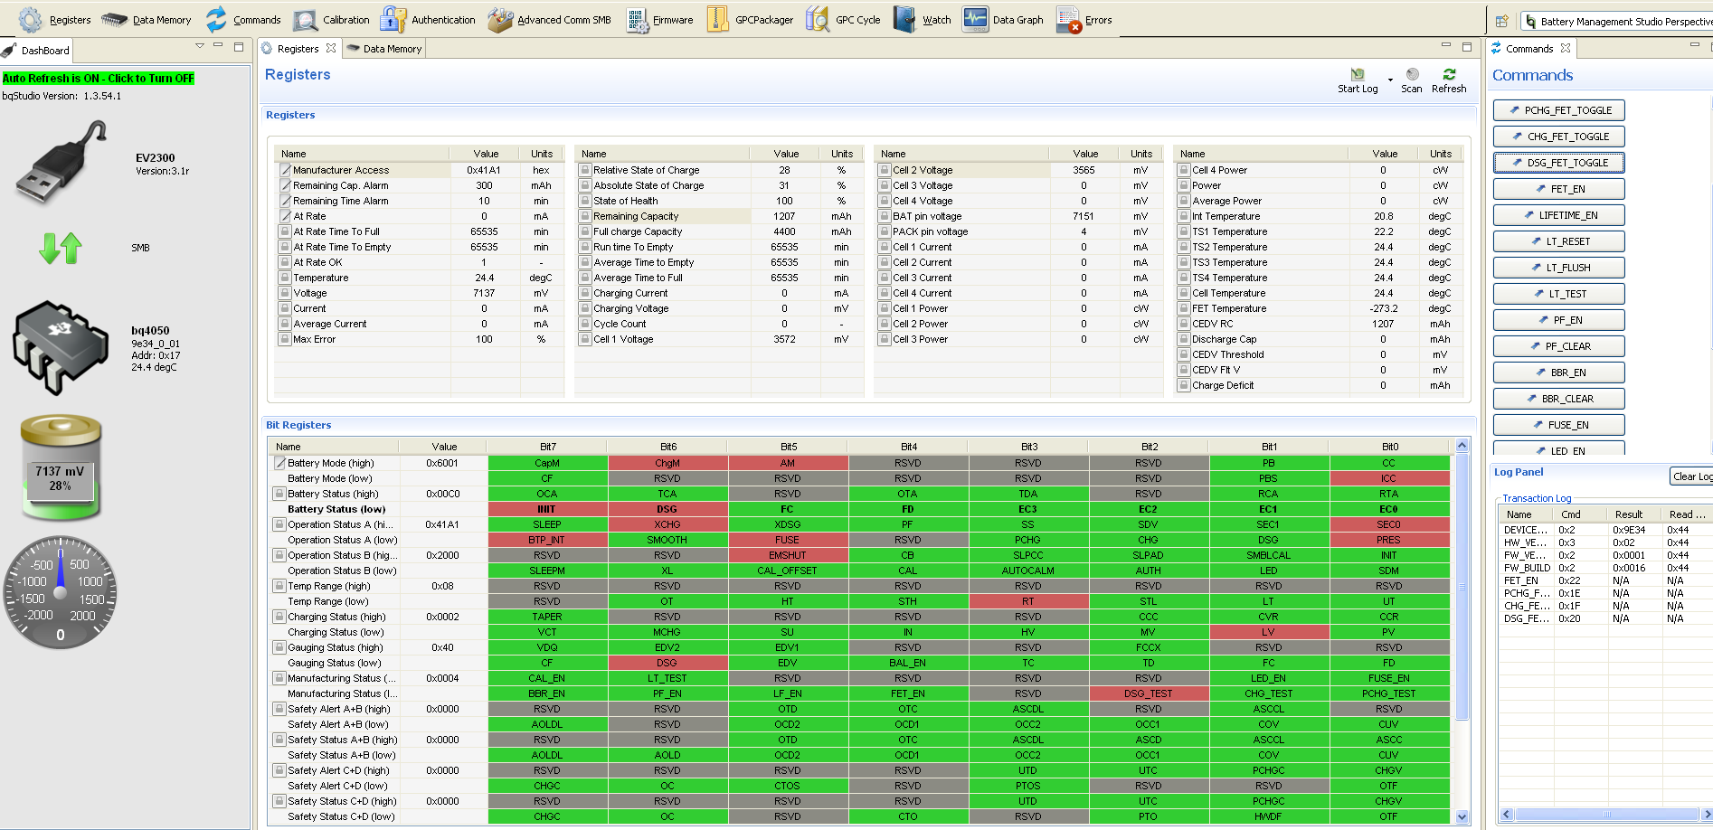Select the Battery Management Studio Perspective
The image size is (1713, 830).
pos(1618,21)
